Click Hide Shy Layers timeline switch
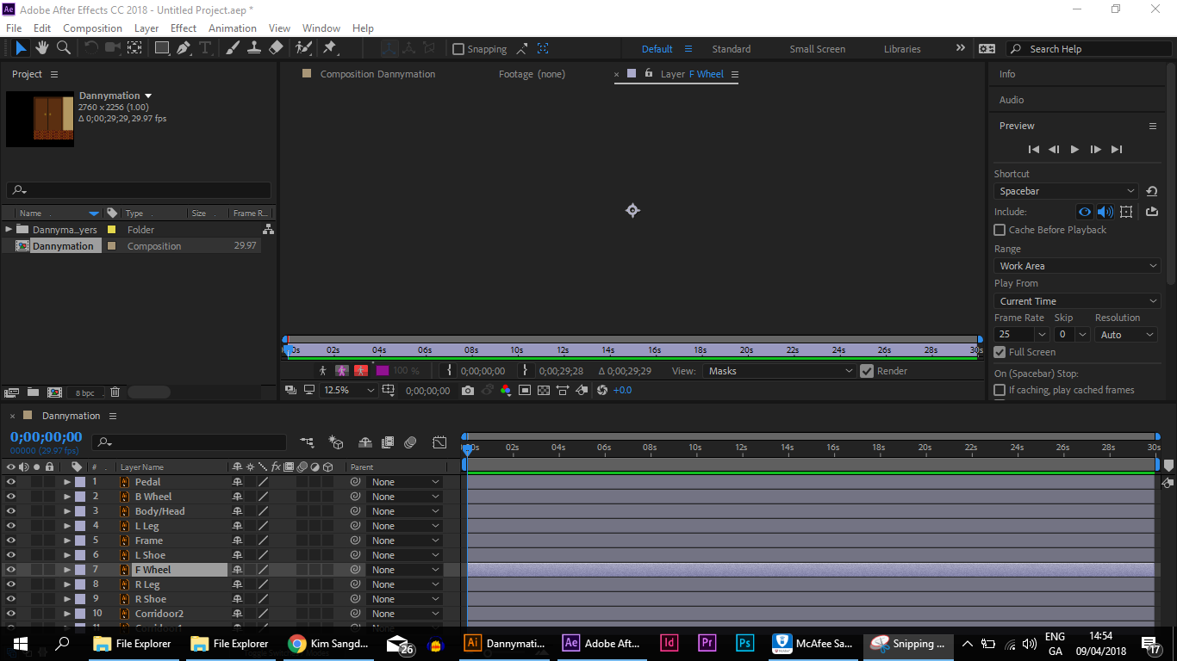This screenshot has height=661, width=1177. coord(365,442)
